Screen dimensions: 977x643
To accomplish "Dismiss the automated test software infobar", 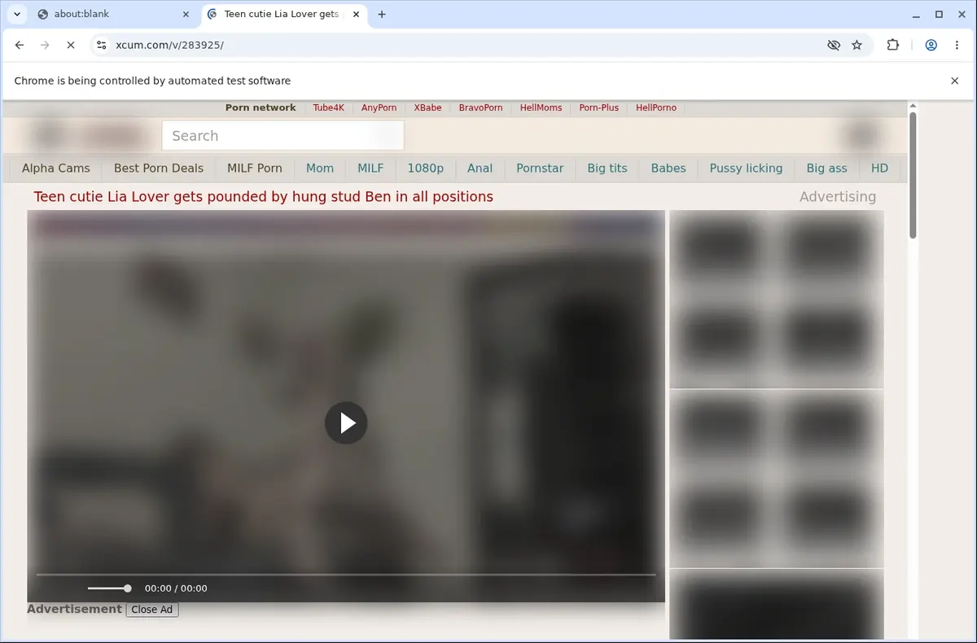I will (955, 81).
